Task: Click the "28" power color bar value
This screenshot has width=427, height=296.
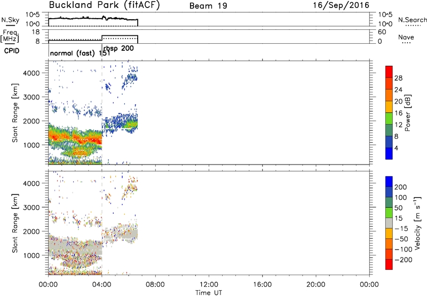Action: pos(398,78)
